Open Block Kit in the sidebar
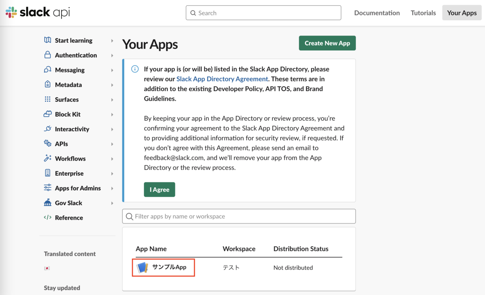The width and height of the screenshot is (485, 295). 67,114
